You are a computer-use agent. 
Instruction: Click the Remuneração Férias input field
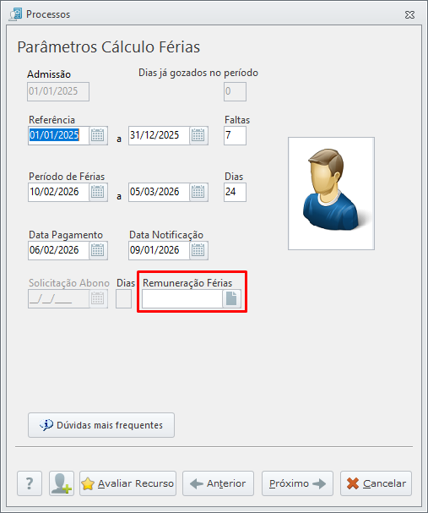182,298
